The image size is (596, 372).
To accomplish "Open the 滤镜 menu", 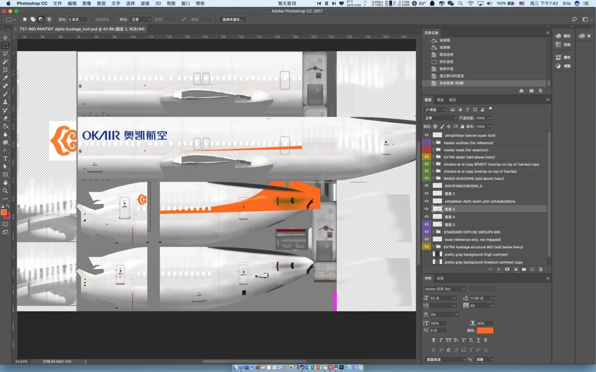I will [x=145, y=3].
